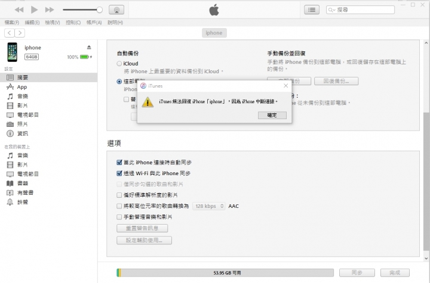Eject the iphone device
This screenshot has height=283, width=430.
click(x=89, y=47)
